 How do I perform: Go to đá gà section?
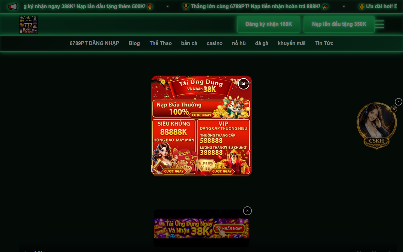pyautogui.click(x=262, y=43)
